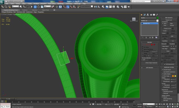Choose the Rectangular Selection Region icon
Viewport: 179px width, 108px height.
(28, 7)
